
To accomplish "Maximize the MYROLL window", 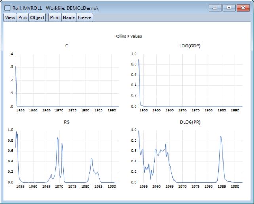I will tap(229, 8).
